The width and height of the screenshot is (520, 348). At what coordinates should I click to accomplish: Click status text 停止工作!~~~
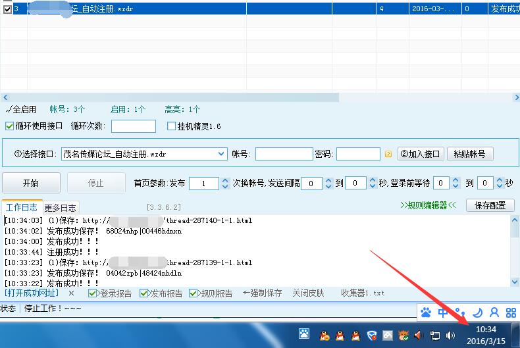click(53, 309)
